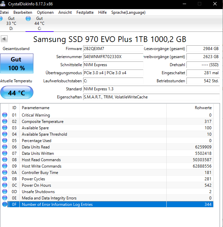Click the total writes value 2623 GB

[203, 57]
